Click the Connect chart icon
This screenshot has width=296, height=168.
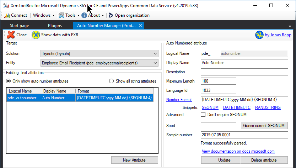click(x=7, y=15)
